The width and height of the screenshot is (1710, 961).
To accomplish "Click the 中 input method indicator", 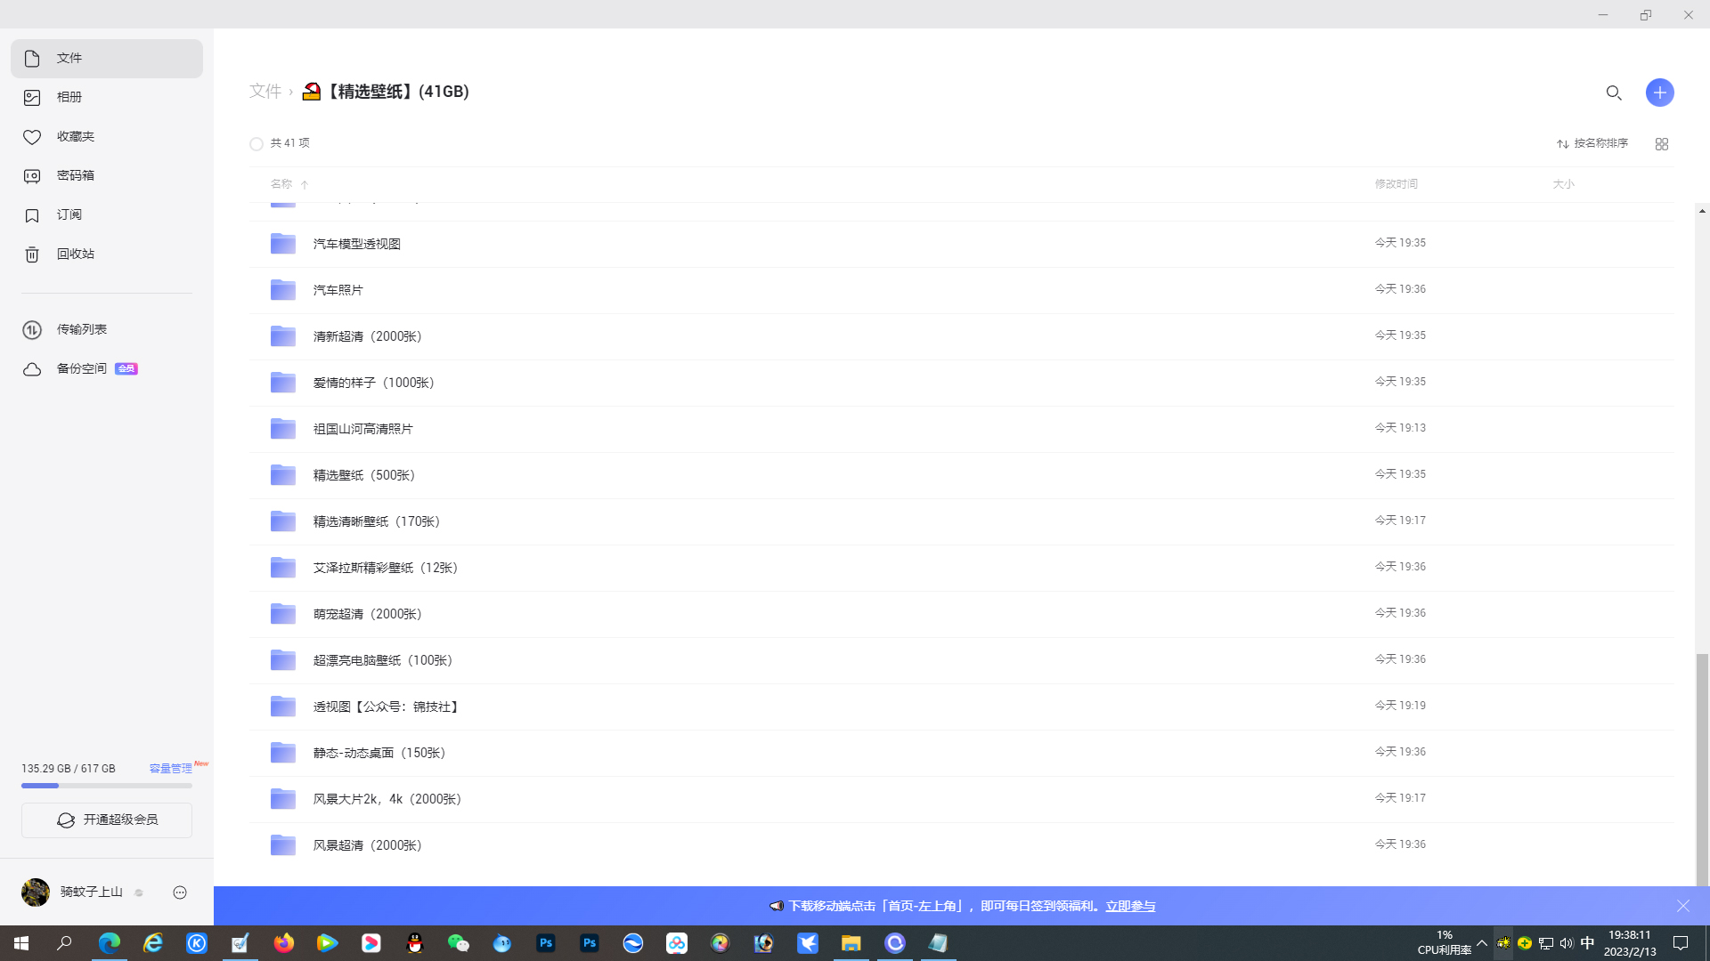I will pyautogui.click(x=1587, y=943).
